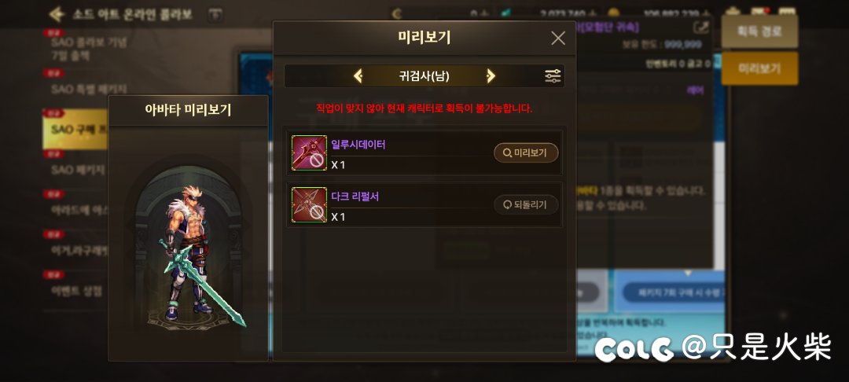849x382 pixels.
Task: Preview 일루시데이터 with its 미리보기 button
Action: click(526, 152)
